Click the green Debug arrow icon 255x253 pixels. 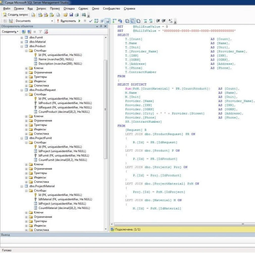point(79,21)
